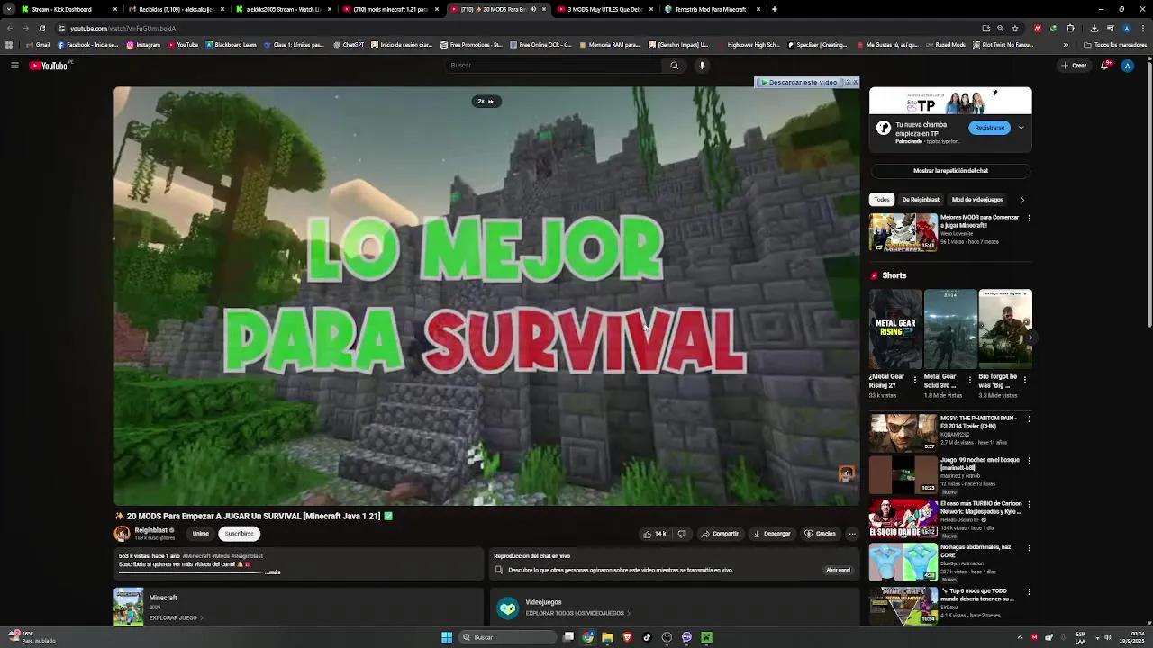Open the Crear create button
Image resolution: width=1153 pixels, height=648 pixels.
(x=1074, y=66)
